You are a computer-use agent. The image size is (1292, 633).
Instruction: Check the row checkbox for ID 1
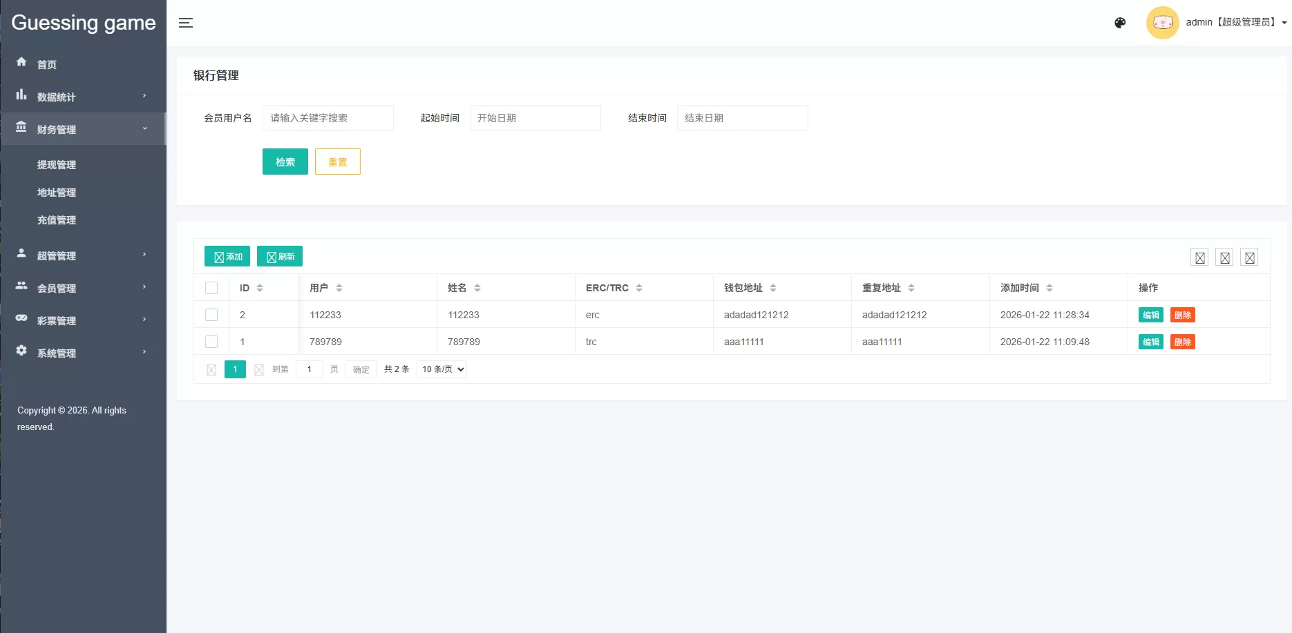(211, 341)
